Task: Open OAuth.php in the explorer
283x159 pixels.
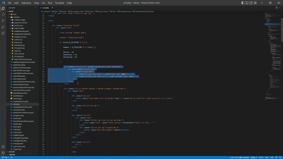Action: [x=17, y=149]
